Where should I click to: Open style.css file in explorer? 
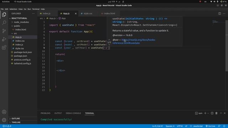20,48
